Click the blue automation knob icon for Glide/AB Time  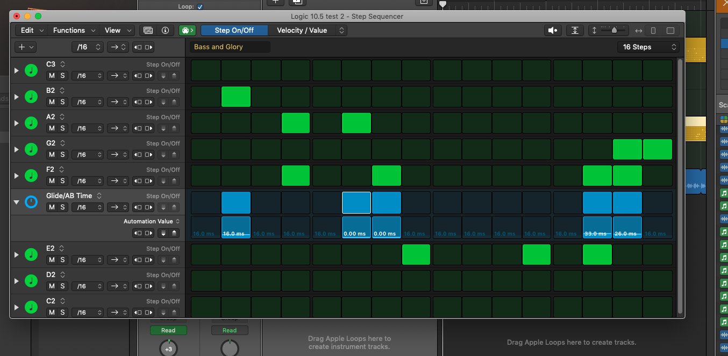pos(31,202)
